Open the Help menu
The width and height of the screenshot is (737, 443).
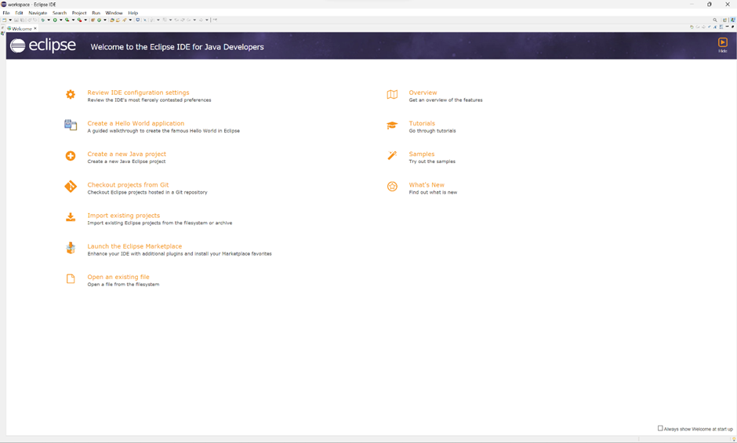[133, 13]
